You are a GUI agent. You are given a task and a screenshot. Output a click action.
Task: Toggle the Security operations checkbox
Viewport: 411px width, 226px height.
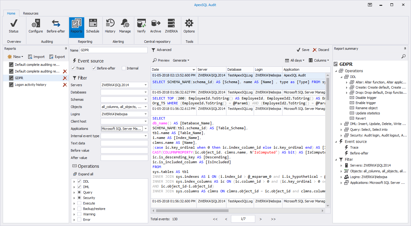point(79,198)
